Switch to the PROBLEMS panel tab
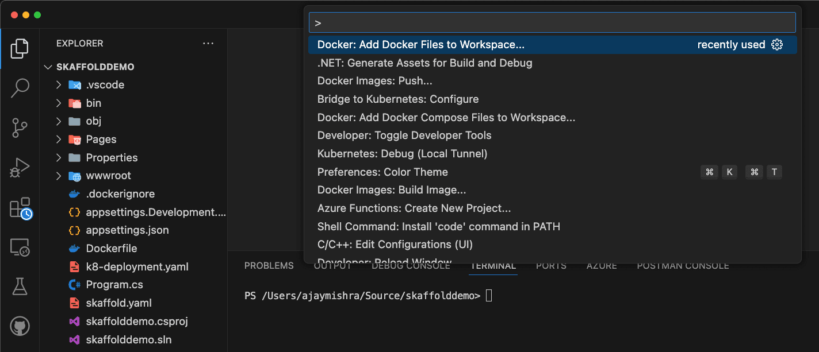This screenshot has height=352, width=819. pyautogui.click(x=269, y=266)
